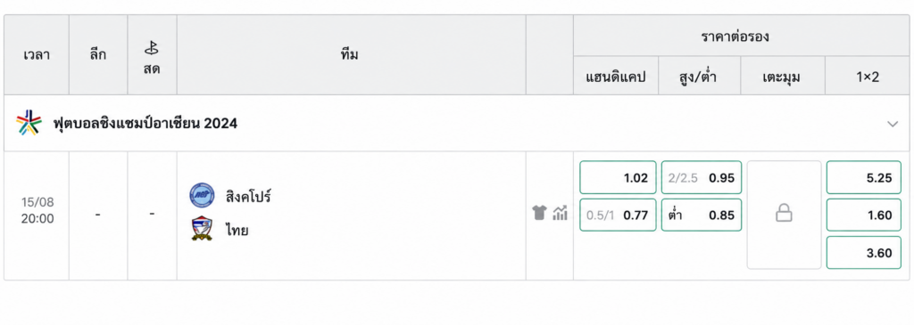
Task: Click the ASEAN Championship star logo
Action: [x=29, y=123]
